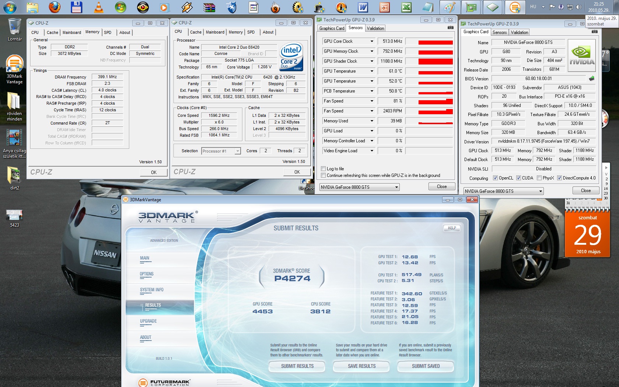
Task: Expand the GPU Memory Clock sensor dropdown
Action: (x=371, y=51)
